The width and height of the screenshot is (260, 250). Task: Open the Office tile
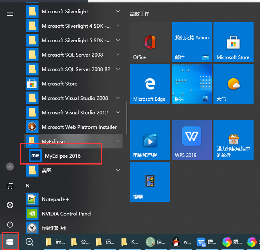tap(150, 42)
